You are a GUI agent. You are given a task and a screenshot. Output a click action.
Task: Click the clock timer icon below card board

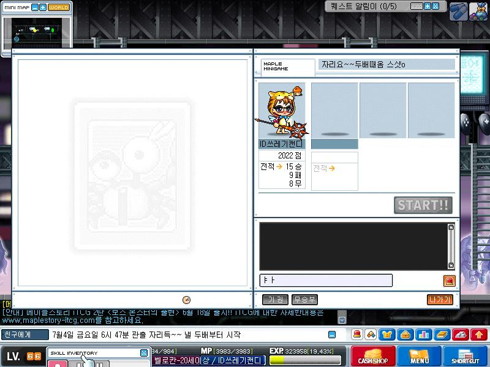coord(186,300)
